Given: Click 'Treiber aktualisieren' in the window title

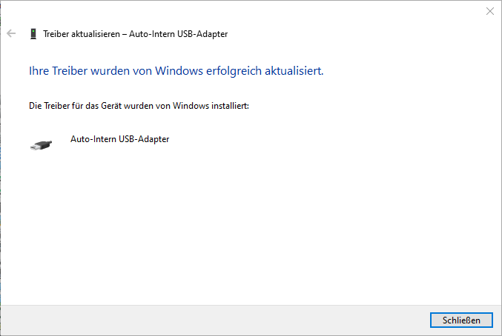Looking at the screenshot, I should pos(82,34).
